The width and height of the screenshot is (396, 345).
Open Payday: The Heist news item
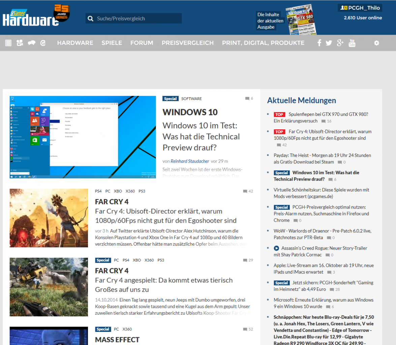322,159
